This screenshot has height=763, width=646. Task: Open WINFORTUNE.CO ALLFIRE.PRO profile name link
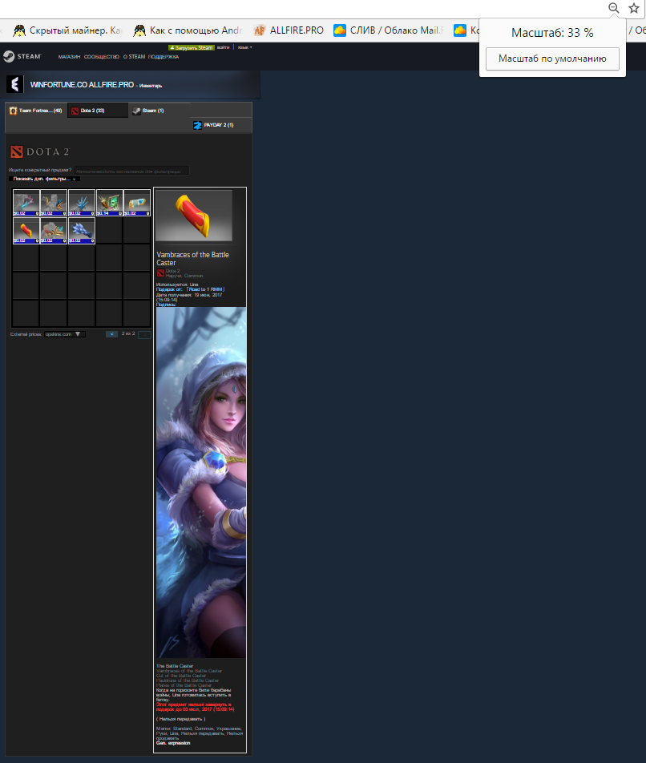tap(82, 85)
